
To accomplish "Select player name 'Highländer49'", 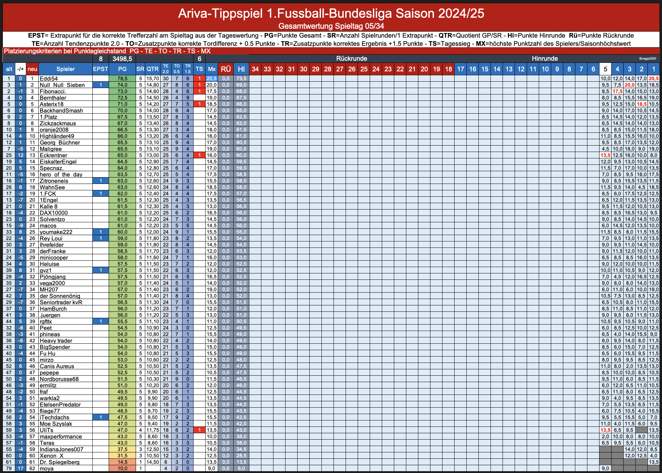I will pos(57,136).
